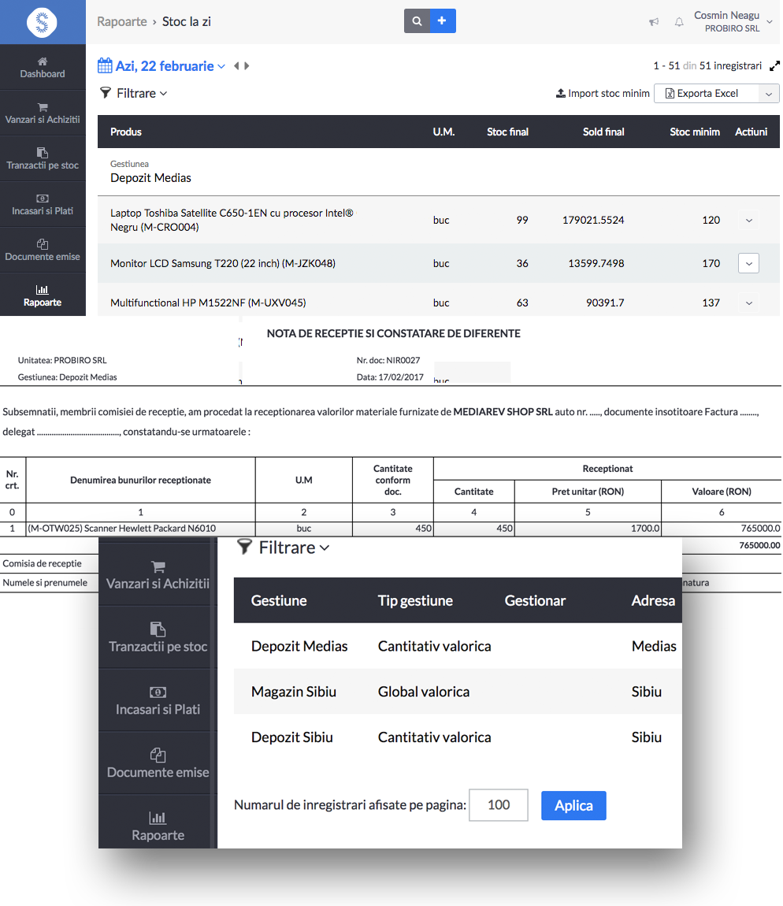Click the MEDIAREV SHOP SRL supplier name
This screenshot has height=906, width=783.
click(503, 412)
